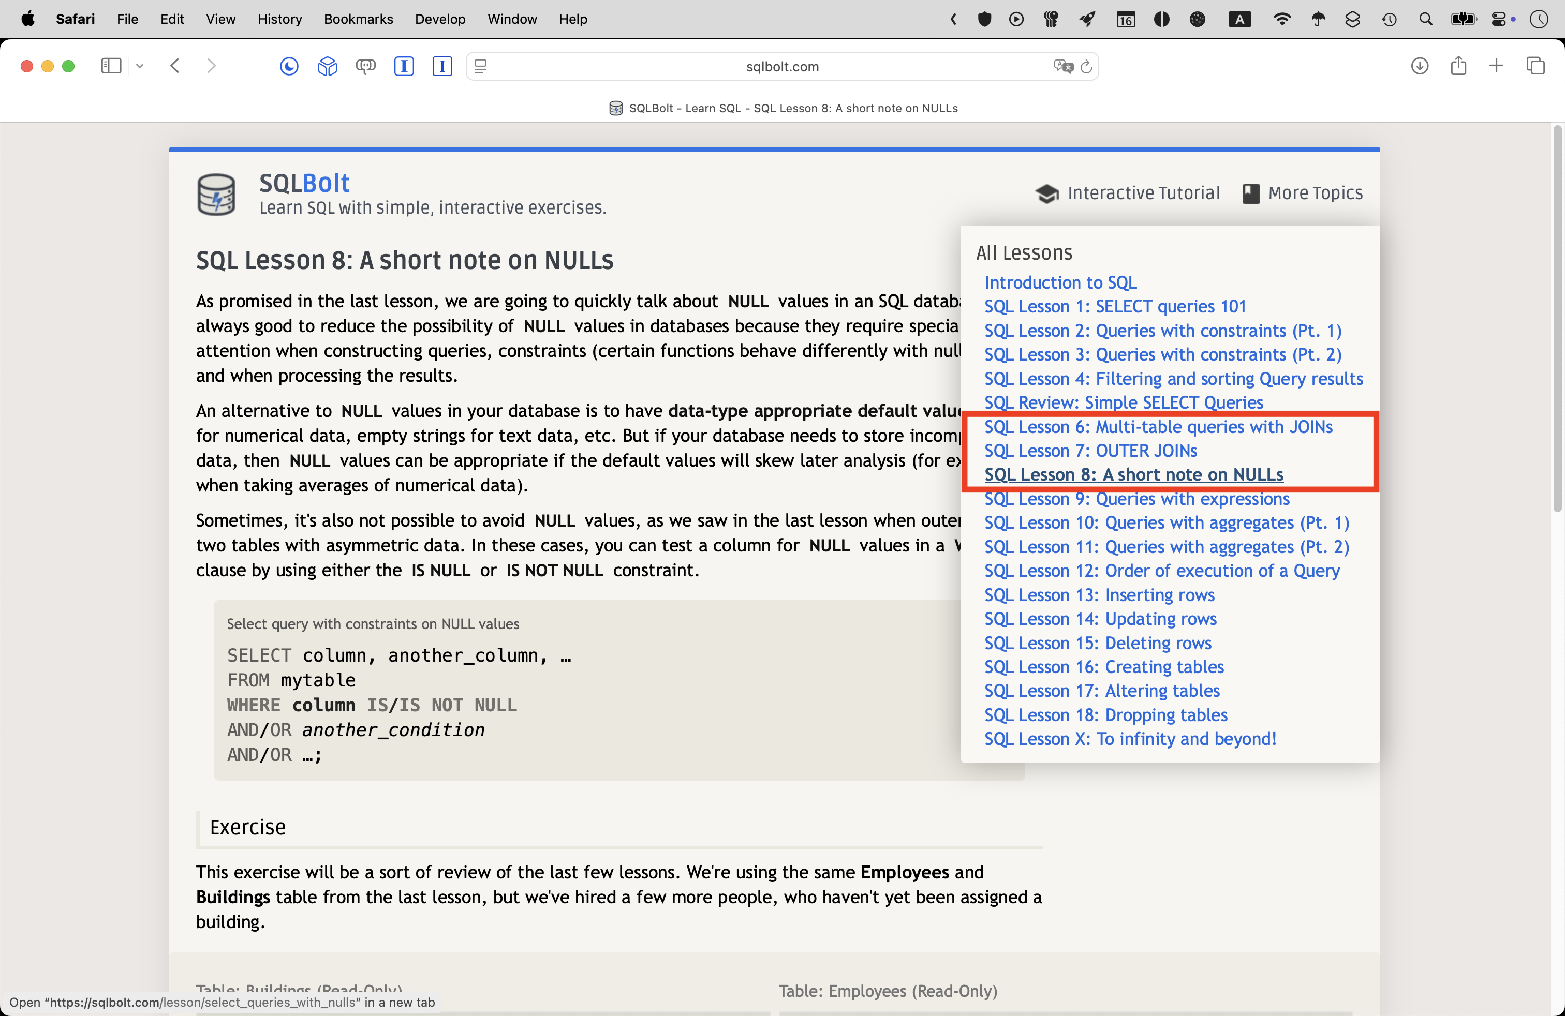Click the translate page icon in address bar
This screenshot has width=1565, height=1016.
pyautogui.click(x=1062, y=66)
